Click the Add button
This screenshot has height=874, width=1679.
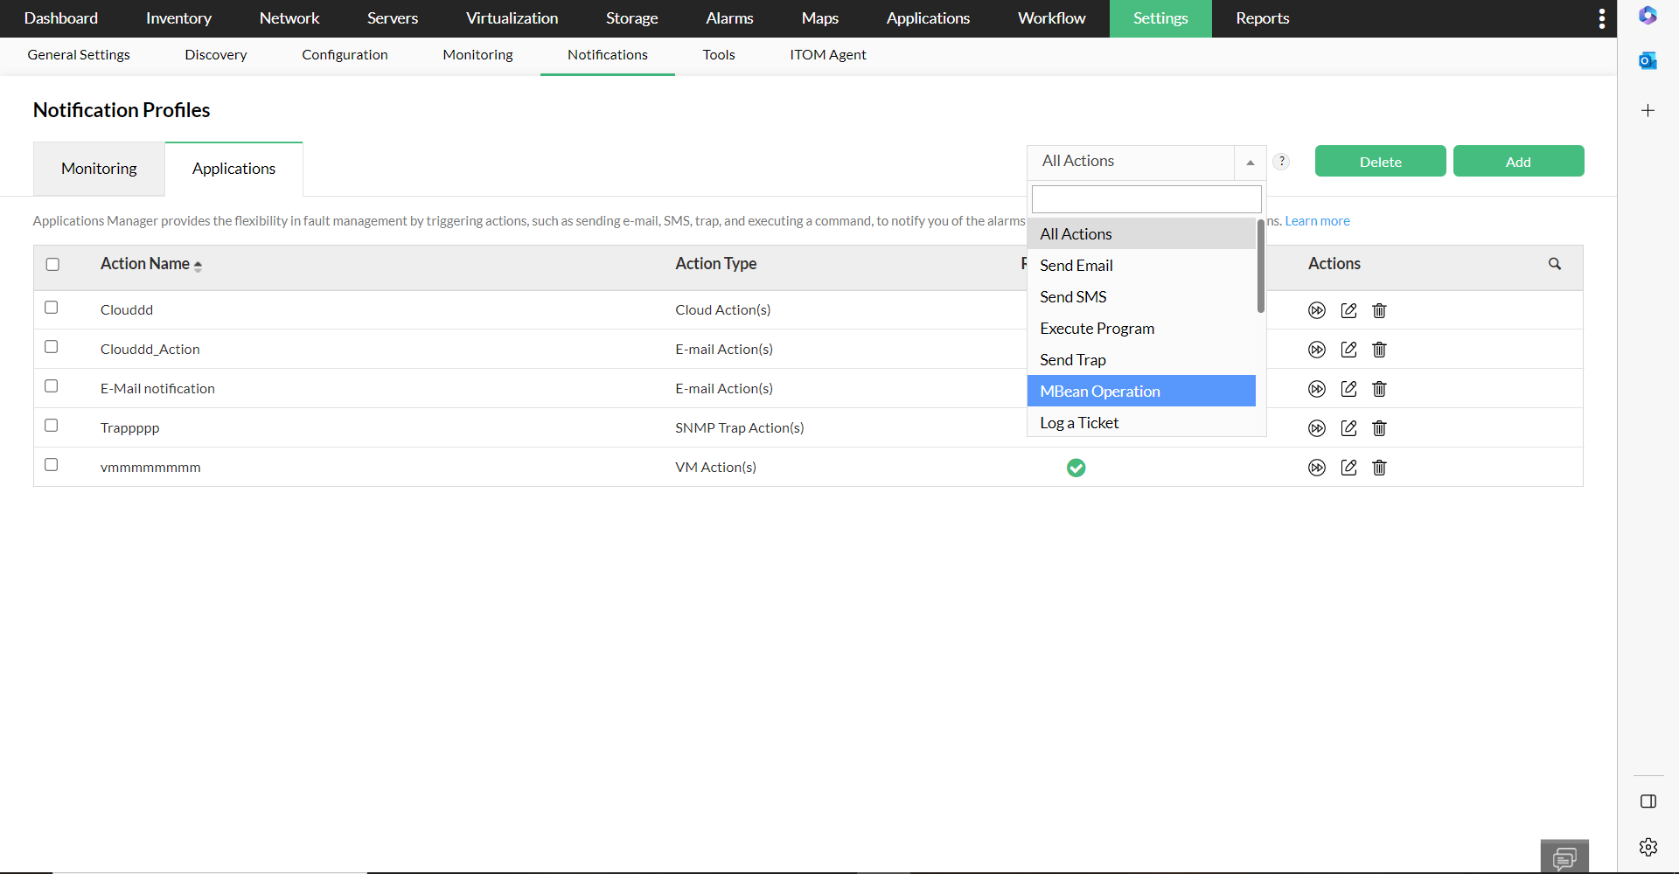(x=1518, y=161)
